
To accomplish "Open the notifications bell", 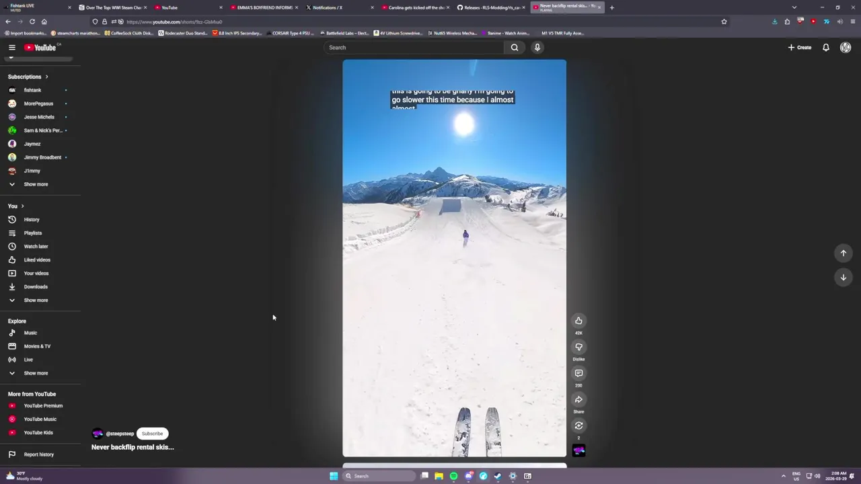I will [x=826, y=47].
